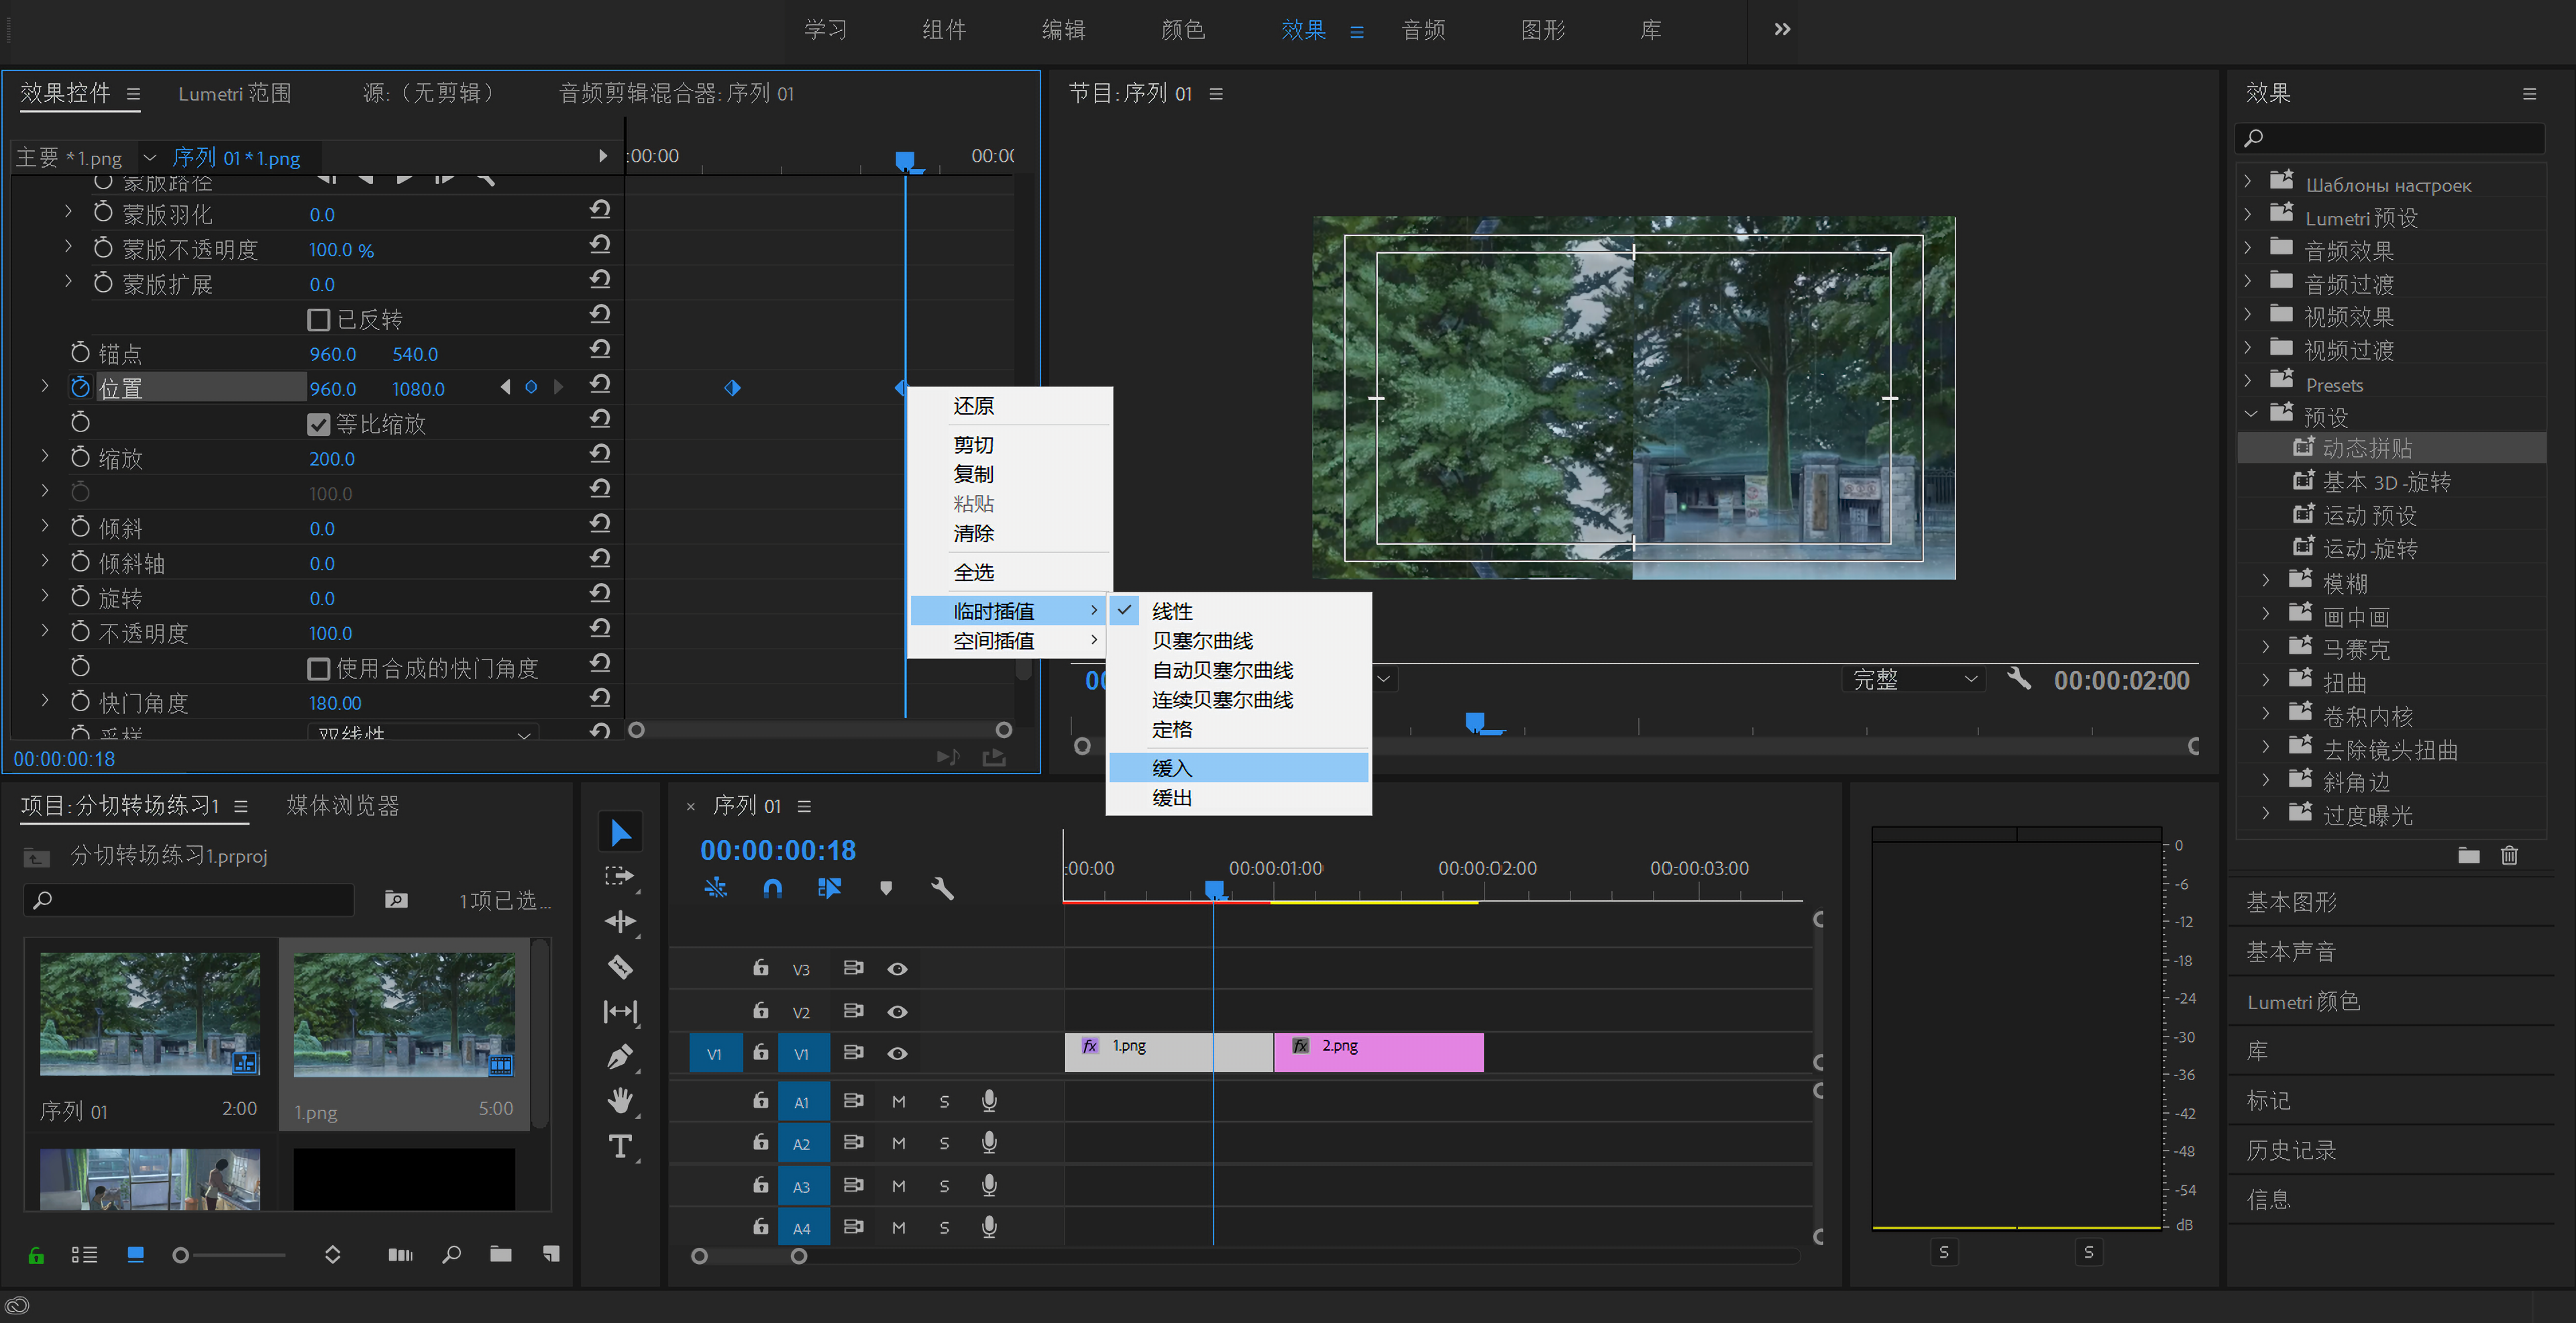Select the Ripple Edit tool
This screenshot has height=1323, width=2576.
[x=620, y=921]
